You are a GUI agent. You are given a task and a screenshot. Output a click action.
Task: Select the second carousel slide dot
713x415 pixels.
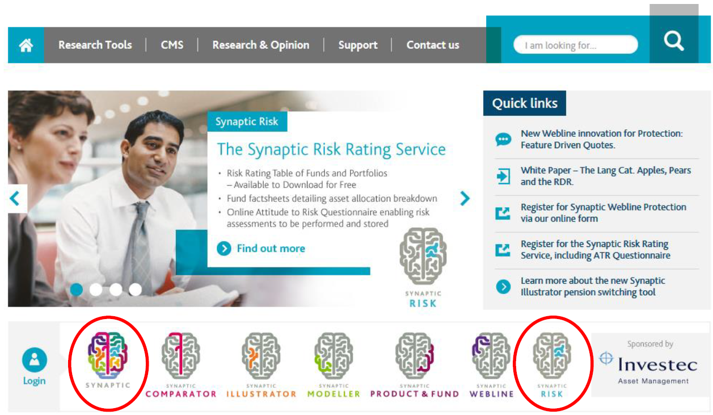coord(96,290)
